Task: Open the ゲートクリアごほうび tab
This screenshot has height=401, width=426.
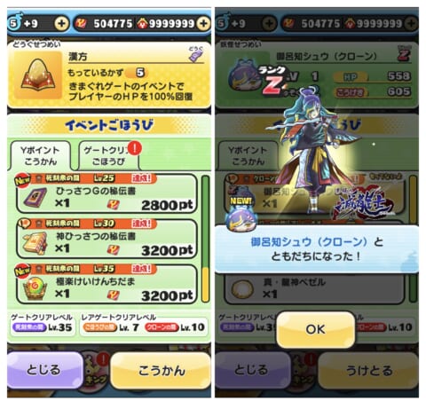Action: point(108,156)
